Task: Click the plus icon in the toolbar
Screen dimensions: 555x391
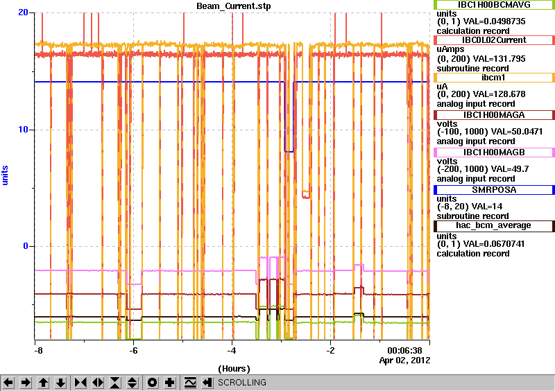Action: [x=170, y=383]
